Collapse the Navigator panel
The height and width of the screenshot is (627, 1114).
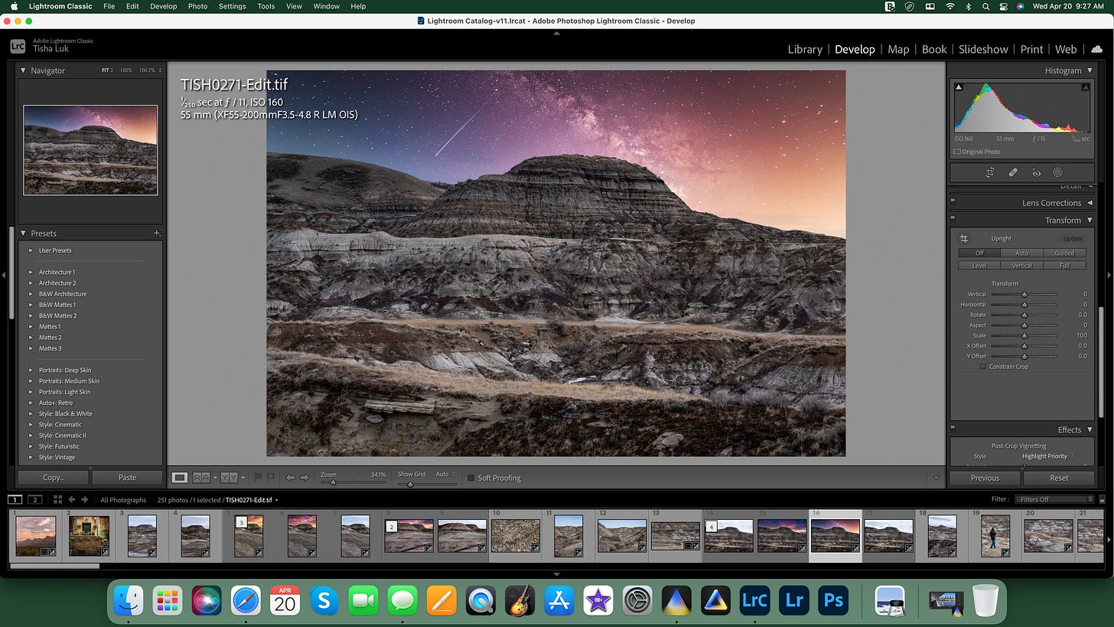[x=23, y=70]
